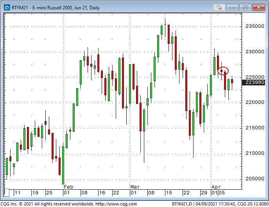Image resolution: width=269 pixels, height=207 pixels.
Task: Click the Feb month label
Action: click(68, 187)
